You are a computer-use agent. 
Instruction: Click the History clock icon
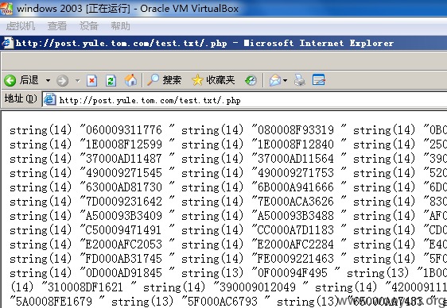[x=251, y=80]
